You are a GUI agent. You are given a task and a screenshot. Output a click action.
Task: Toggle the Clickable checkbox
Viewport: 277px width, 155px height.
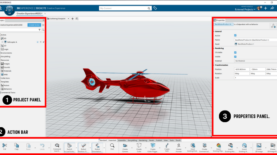pyautogui.click(x=235, y=52)
